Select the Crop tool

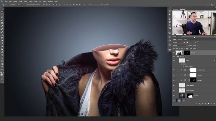(2, 23)
